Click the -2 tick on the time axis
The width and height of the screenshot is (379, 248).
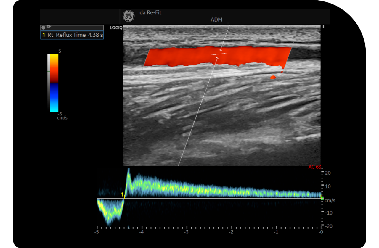(x=232, y=232)
